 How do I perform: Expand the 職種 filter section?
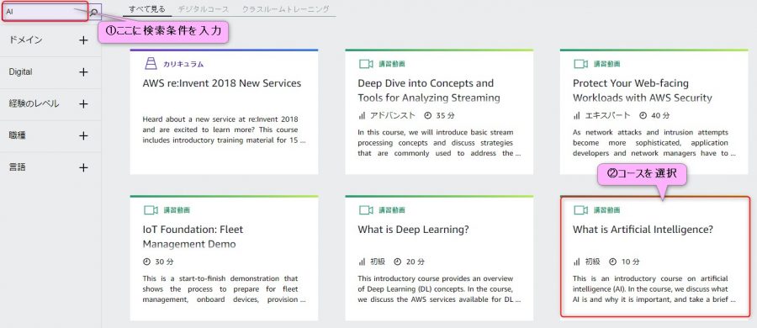(x=83, y=135)
